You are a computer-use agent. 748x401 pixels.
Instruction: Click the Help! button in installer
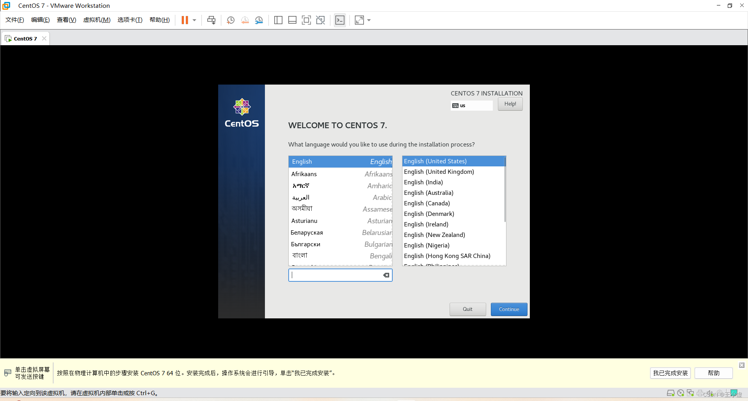click(510, 104)
